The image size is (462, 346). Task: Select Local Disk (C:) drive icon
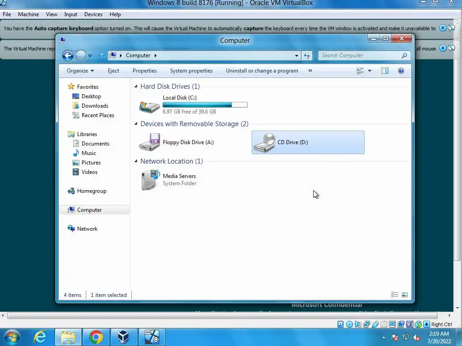[149, 107]
